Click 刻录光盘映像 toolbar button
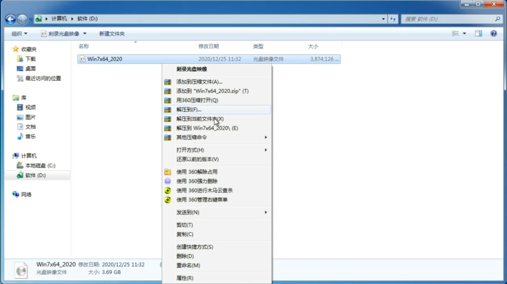Screen dimensions: 507x284 [61, 33]
